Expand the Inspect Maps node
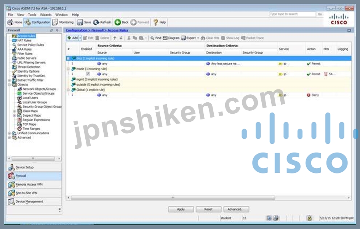Viewport: 360px width, 229px height. pyautogui.click(x=14, y=116)
